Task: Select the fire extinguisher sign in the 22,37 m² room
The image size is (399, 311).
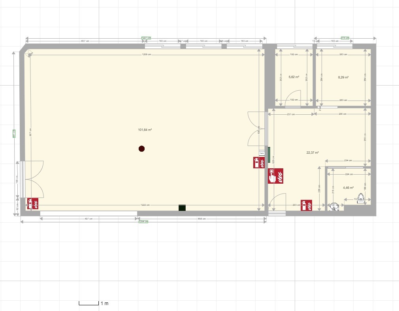Action: pyautogui.click(x=307, y=205)
